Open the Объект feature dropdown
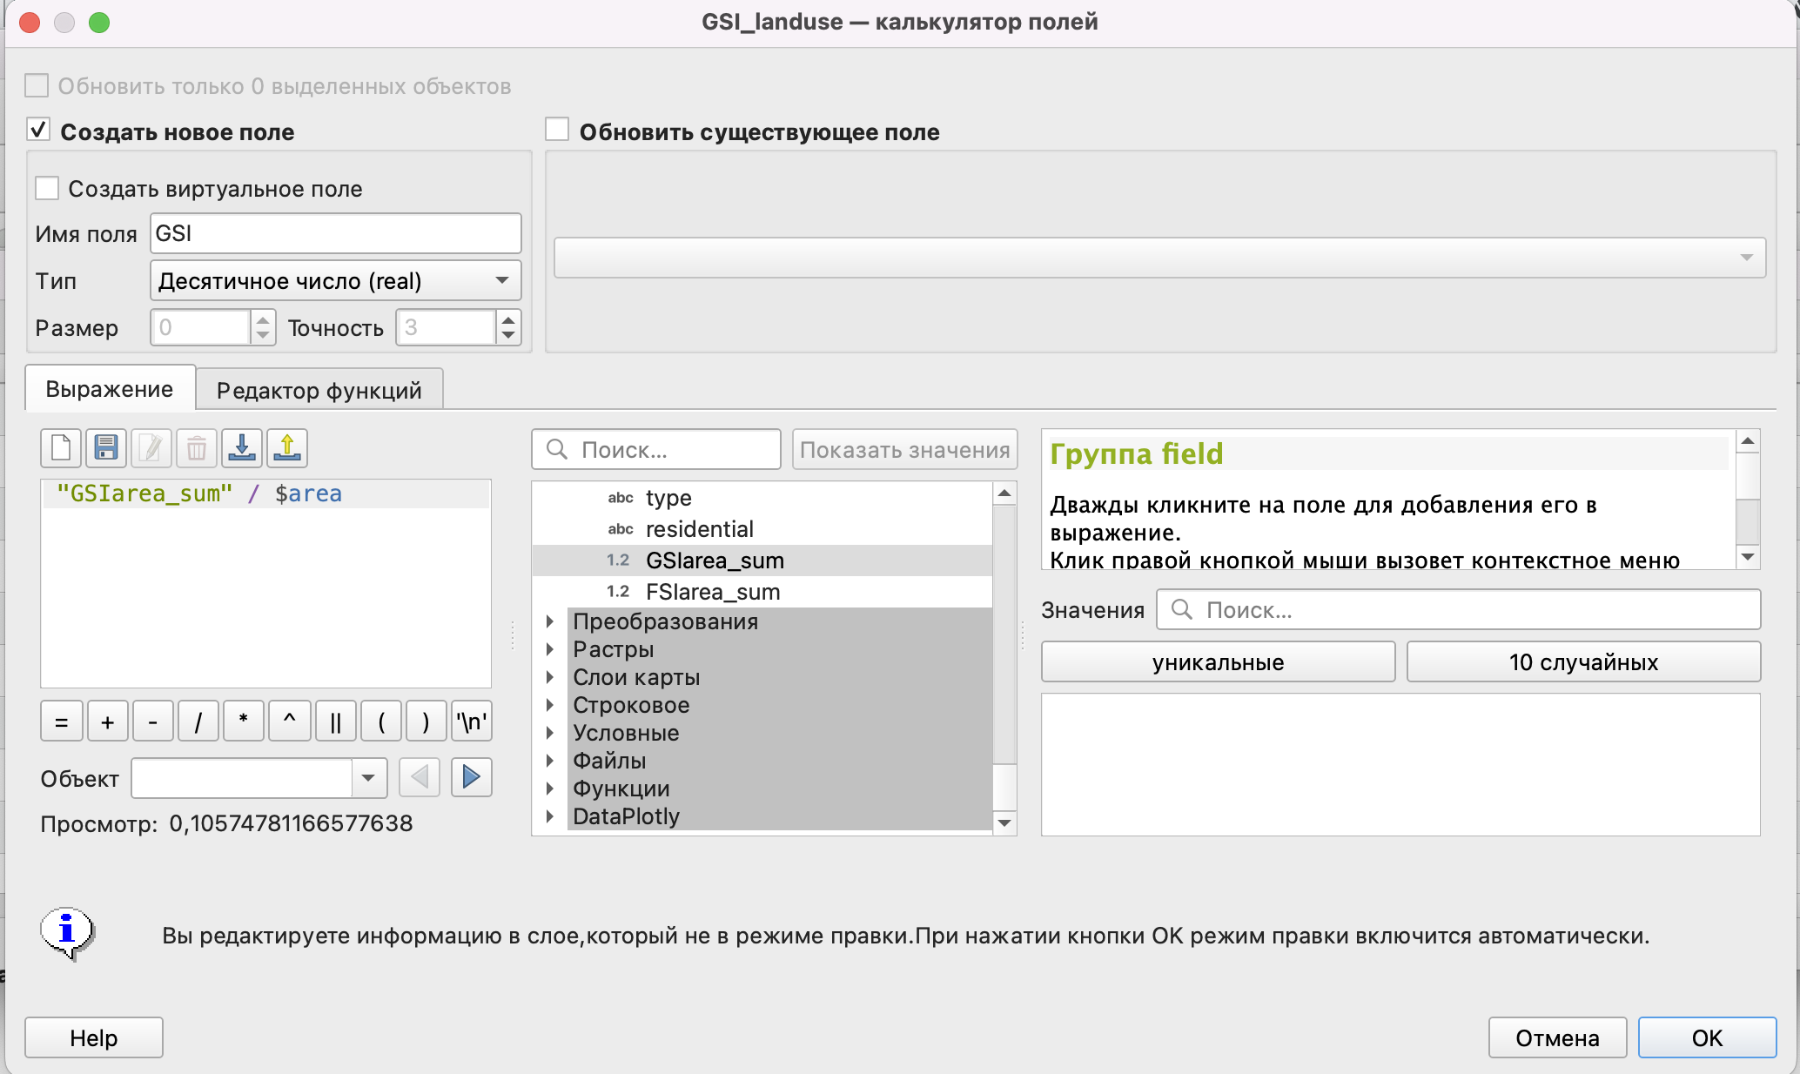Viewport: 1800px width, 1074px height. pos(368,777)
